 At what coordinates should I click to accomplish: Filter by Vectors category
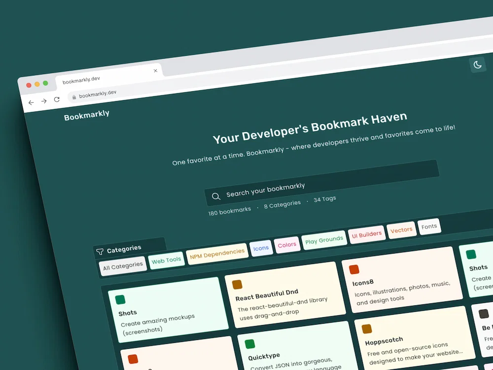[x=401, y=230]
